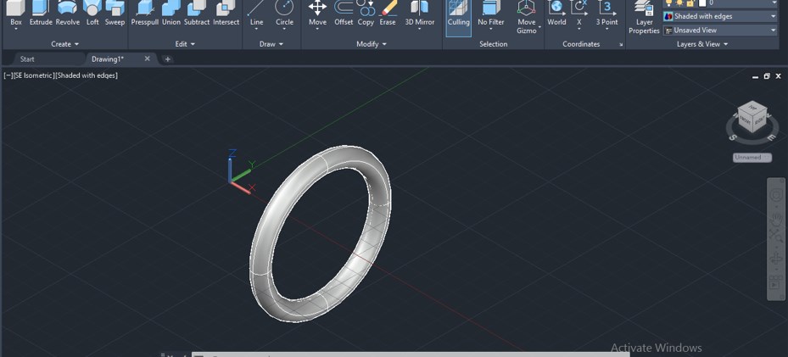Image resolution: width=788 pixels, height=357 pixels.
Task: Open the [Shaded with edges] viewport style menu
Action: click(87, 75)
